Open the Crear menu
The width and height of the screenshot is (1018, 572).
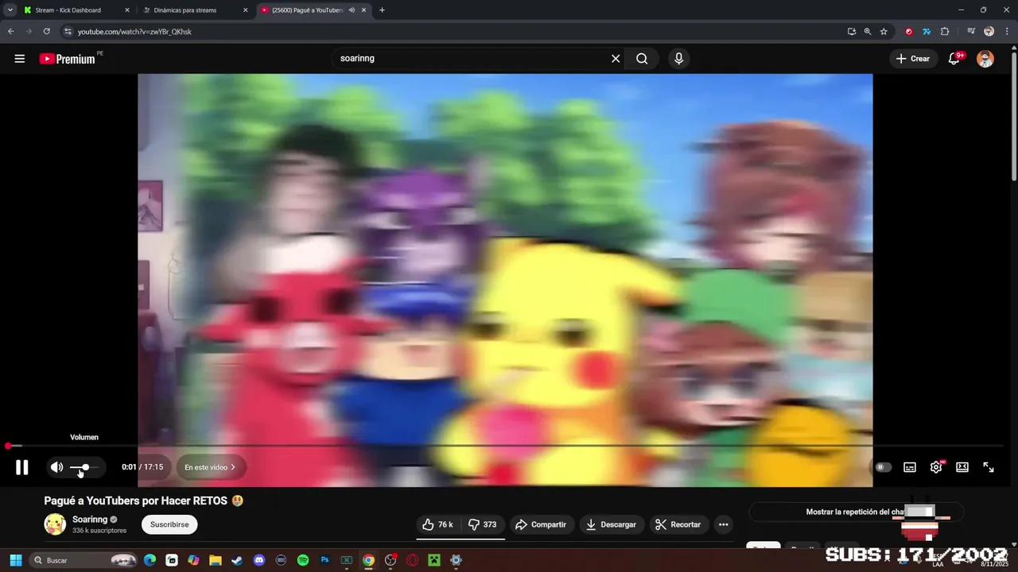pyautogui.click(x=913, y=59)
